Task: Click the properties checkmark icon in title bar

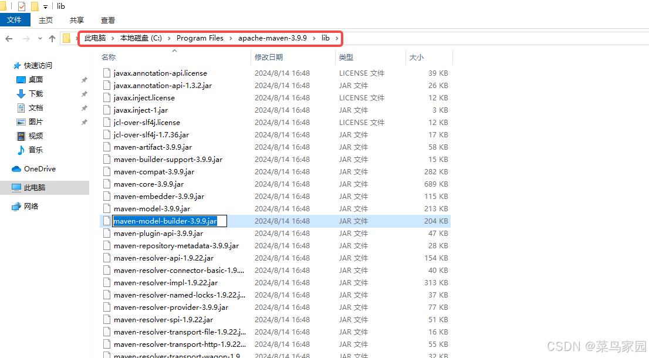Action: 22,6
